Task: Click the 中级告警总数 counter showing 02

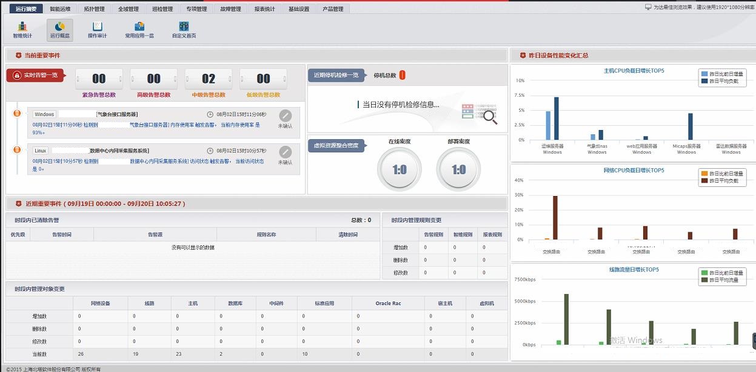Action: [x=209, y=79]
